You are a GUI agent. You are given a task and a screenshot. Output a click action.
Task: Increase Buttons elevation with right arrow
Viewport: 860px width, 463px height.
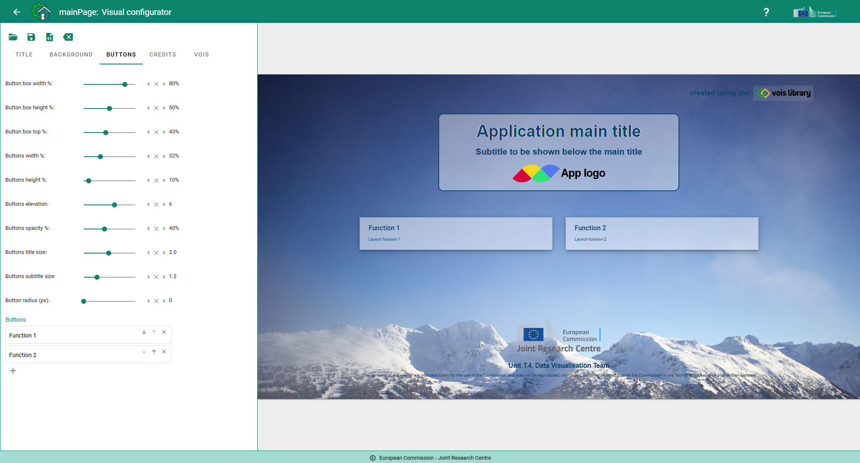coord(164,204)
